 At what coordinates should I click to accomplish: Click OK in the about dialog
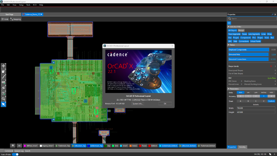(x=165, y=104)
